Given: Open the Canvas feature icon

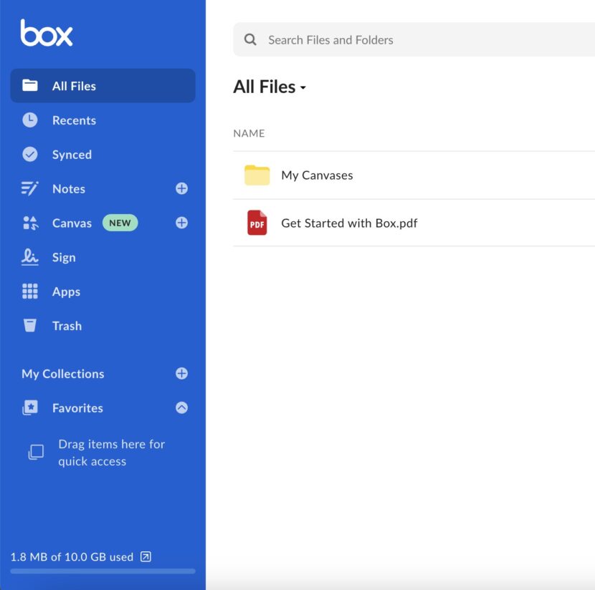Looking at the screenshot, I should (29, 223).
